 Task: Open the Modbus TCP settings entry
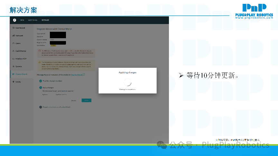point(22,59)
